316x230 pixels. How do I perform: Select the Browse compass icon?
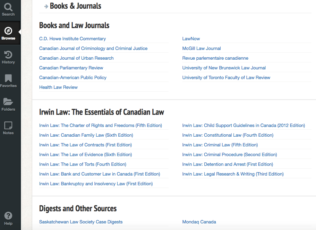8,31
